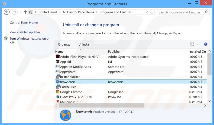Click the vertical scrollbar thumb
214x125 pixels.
(x=209, y=64)
